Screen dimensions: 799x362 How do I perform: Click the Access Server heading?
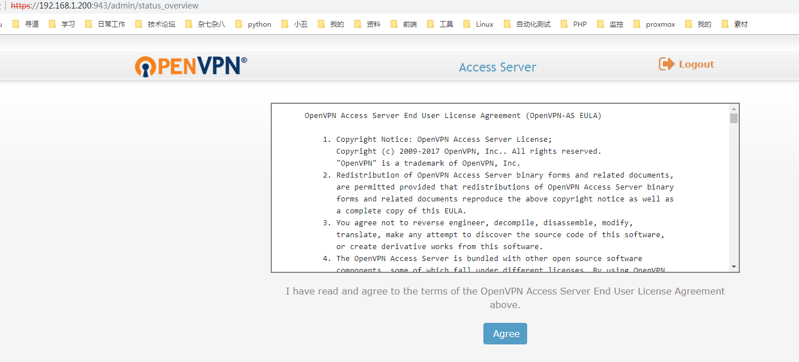click(x=498, y=68)
